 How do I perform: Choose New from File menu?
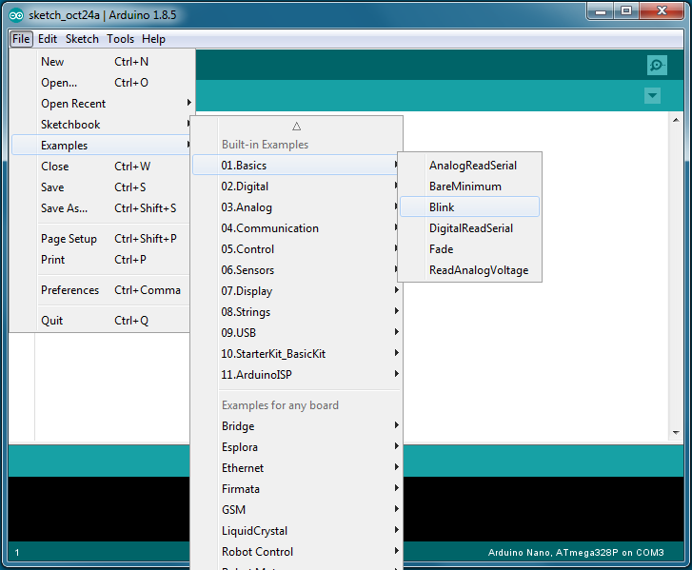coord(103,62)
